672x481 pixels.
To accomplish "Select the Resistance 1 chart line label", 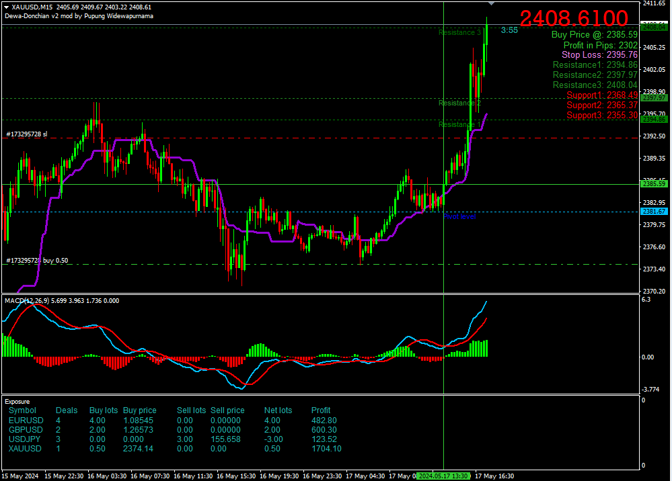I will point(459,124).
